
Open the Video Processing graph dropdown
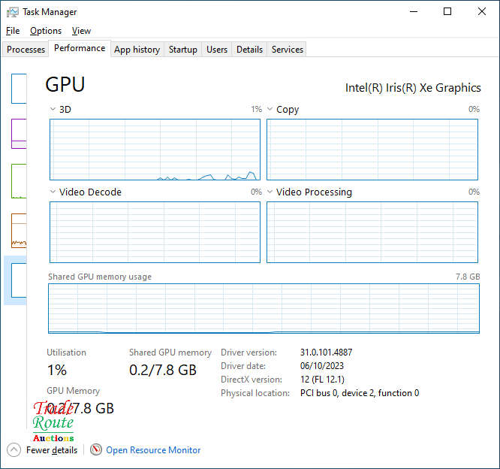tap(270, 192)
